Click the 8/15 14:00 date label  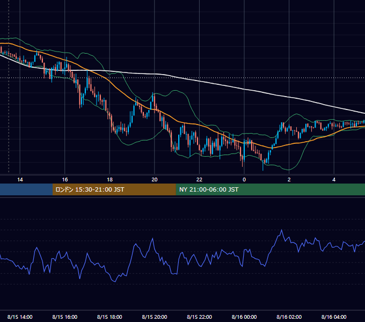pyautogui.click(x=20, y=317)
